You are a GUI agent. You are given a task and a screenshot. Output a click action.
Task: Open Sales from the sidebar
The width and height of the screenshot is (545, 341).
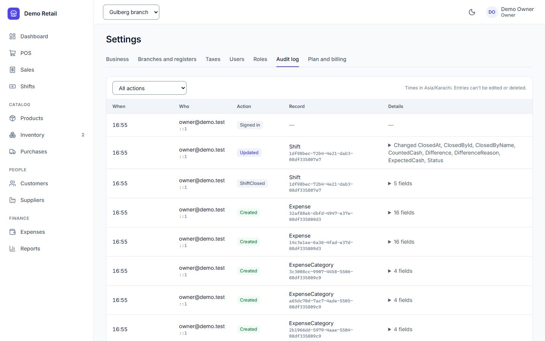[47, 70]
